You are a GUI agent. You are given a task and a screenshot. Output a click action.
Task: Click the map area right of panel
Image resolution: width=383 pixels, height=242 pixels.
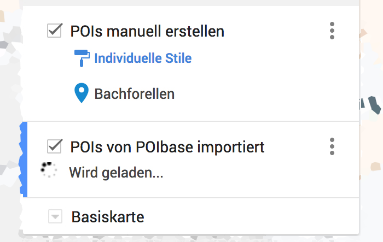click(371, 164)
